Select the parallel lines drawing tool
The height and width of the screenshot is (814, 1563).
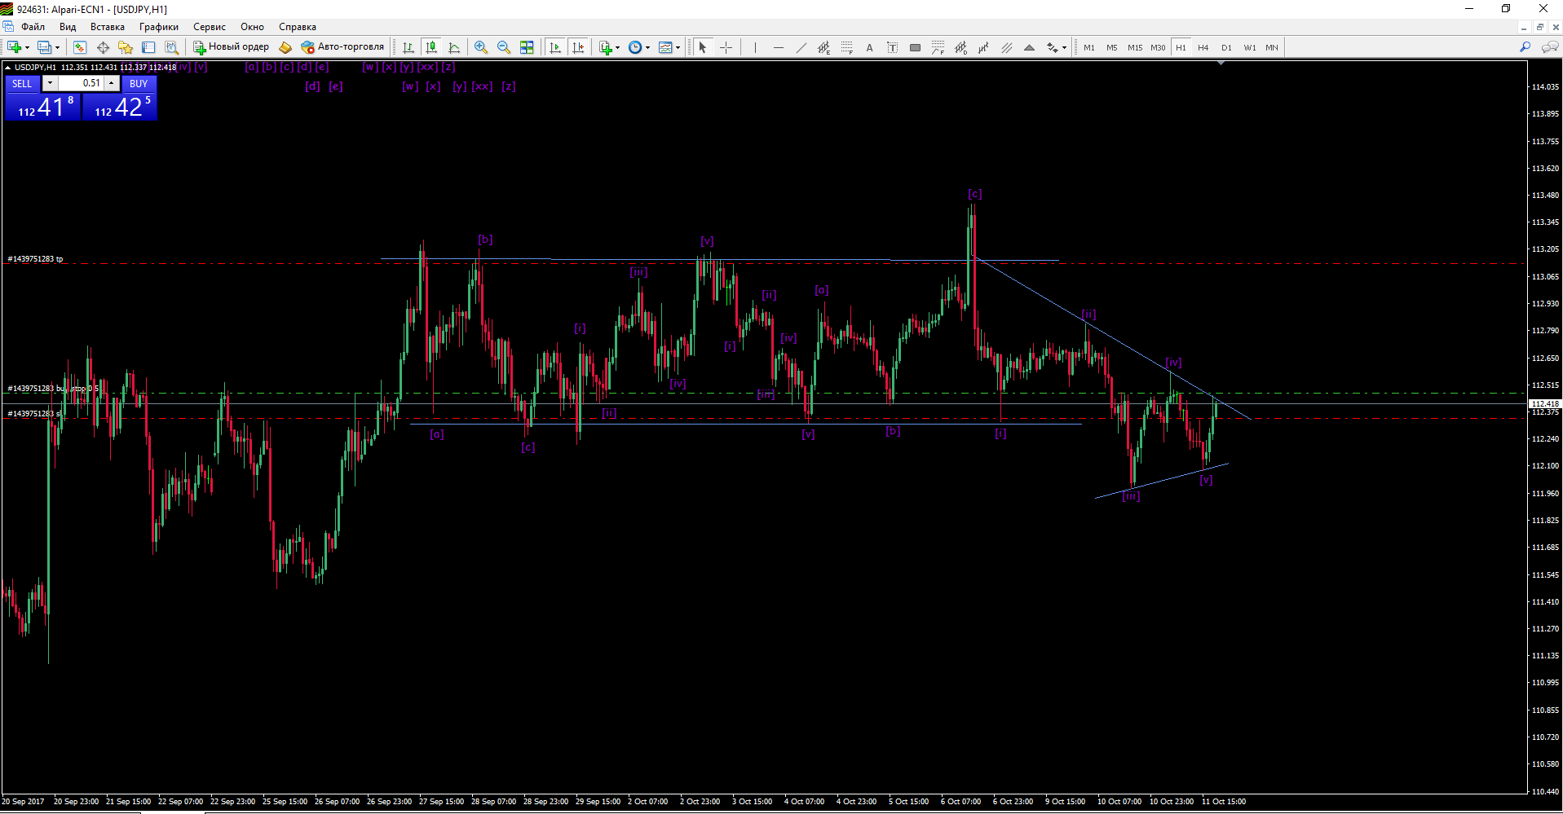[1006, 47]
